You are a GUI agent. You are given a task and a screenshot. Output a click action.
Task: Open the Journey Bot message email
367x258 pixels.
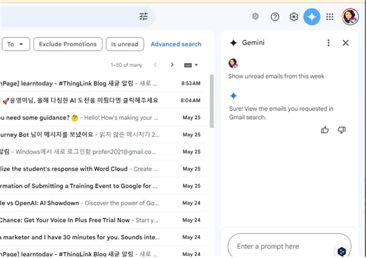pos(103,134)
